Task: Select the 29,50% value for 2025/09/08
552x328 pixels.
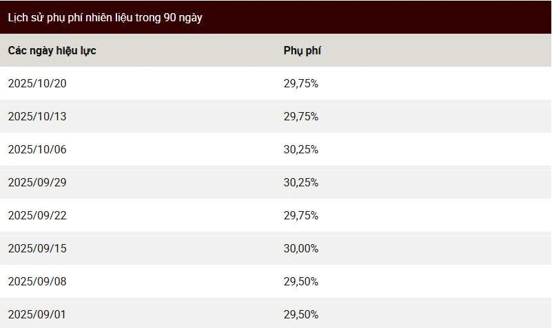Action: [301, 281]
